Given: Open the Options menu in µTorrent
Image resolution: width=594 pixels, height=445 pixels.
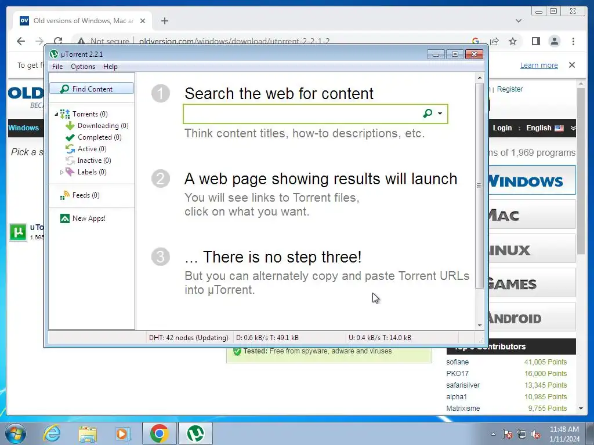Looking at the screenshot, I should [83, 67].
